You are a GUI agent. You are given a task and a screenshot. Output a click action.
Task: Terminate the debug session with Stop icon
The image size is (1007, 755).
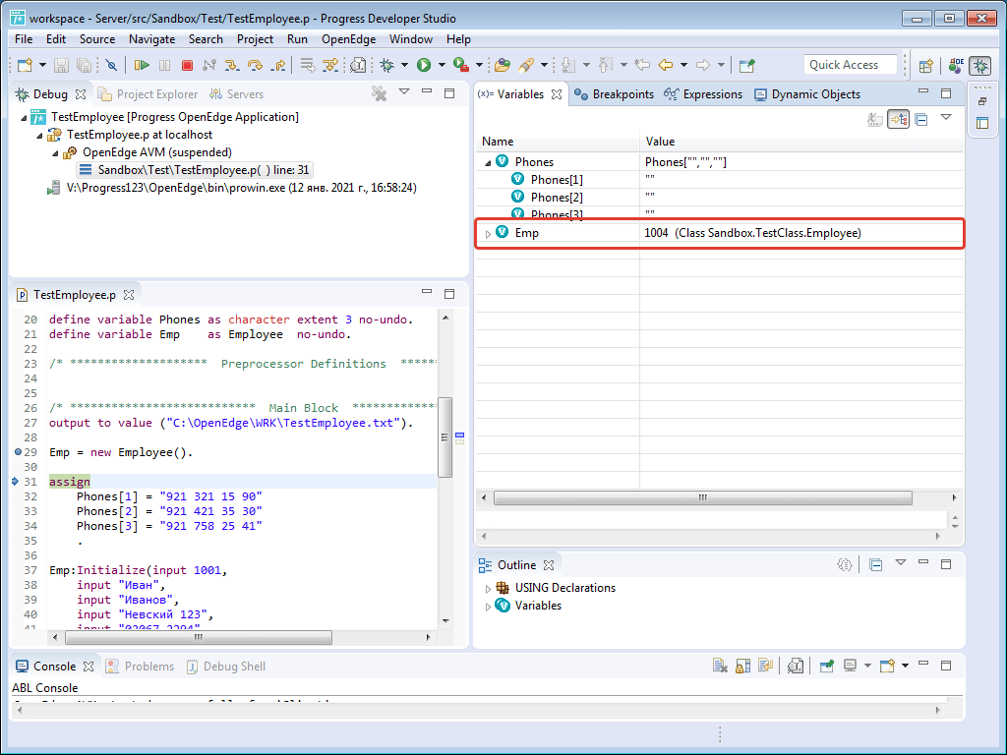(187, 65)
